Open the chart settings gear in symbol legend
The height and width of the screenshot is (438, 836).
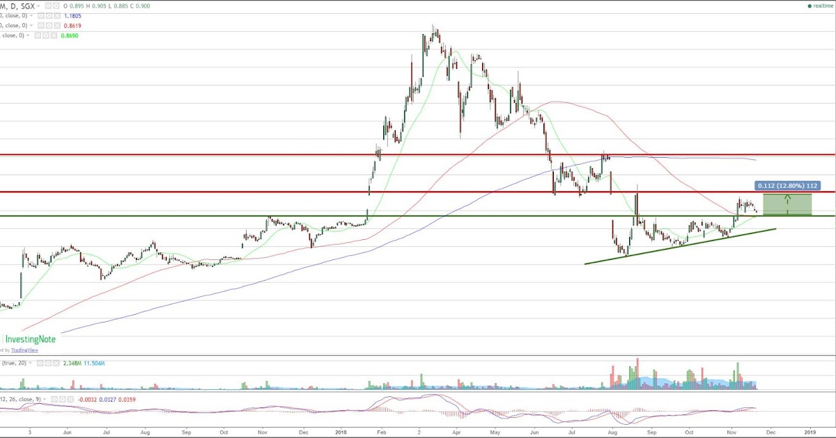pos(56,6)
